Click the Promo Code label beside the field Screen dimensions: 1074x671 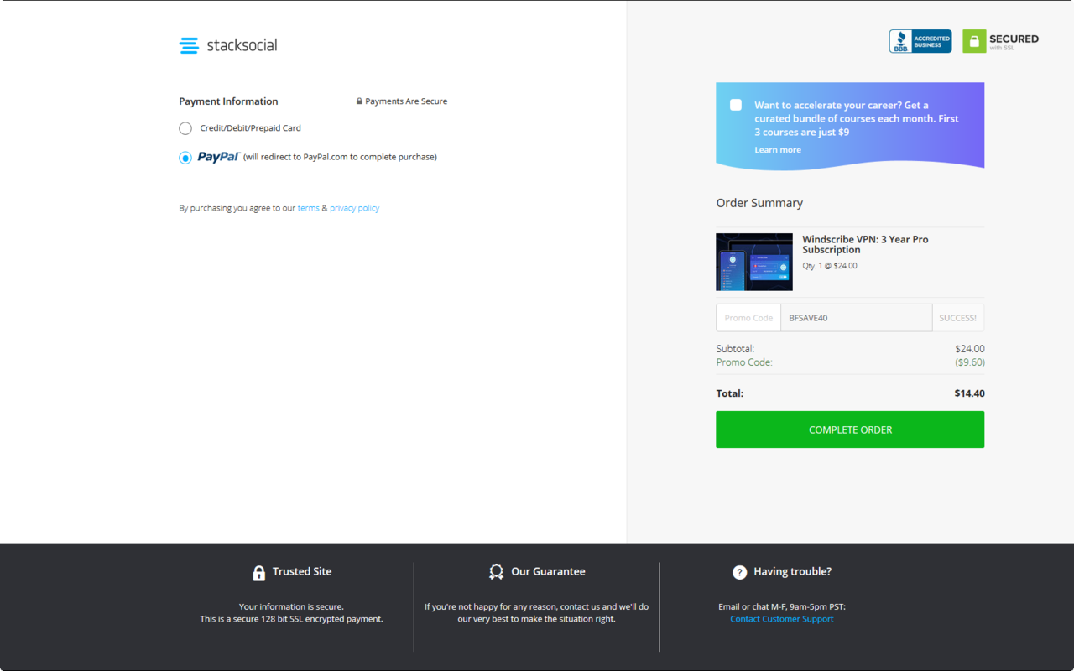tap(748, 318)
